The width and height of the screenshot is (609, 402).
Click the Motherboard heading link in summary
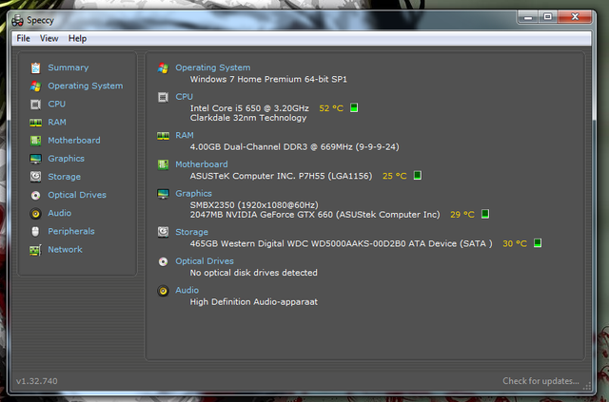coord(202,164)
